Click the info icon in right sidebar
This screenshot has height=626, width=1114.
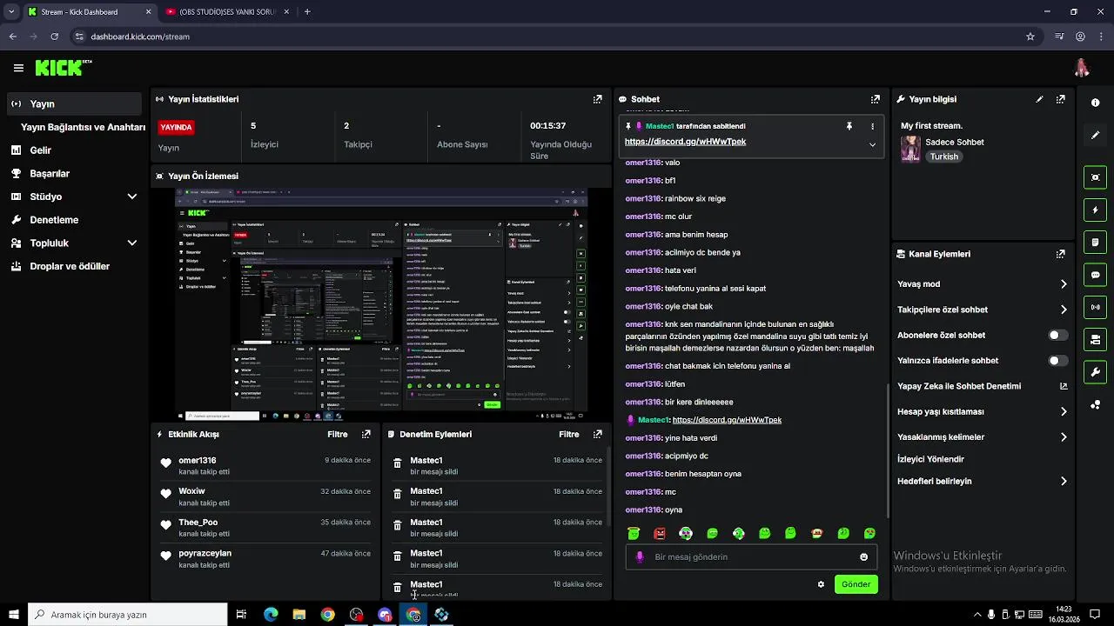pos(1095,103)
